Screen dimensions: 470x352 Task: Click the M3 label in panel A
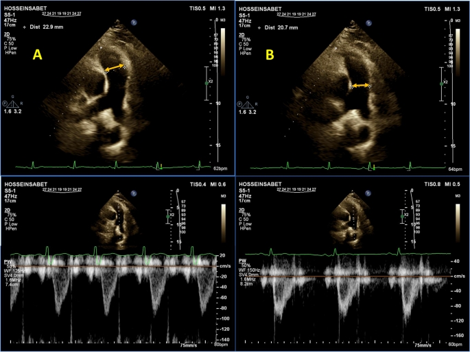click(x=223, y=21)
